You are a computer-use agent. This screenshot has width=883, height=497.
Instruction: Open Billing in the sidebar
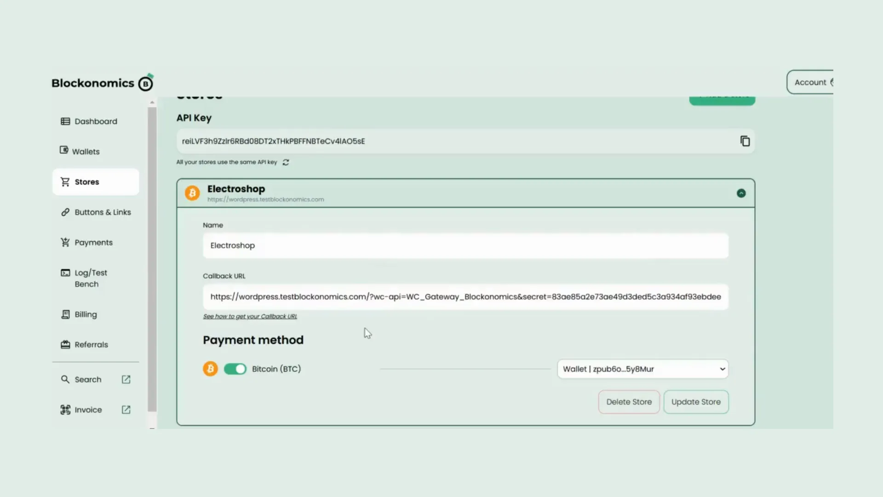96,314
